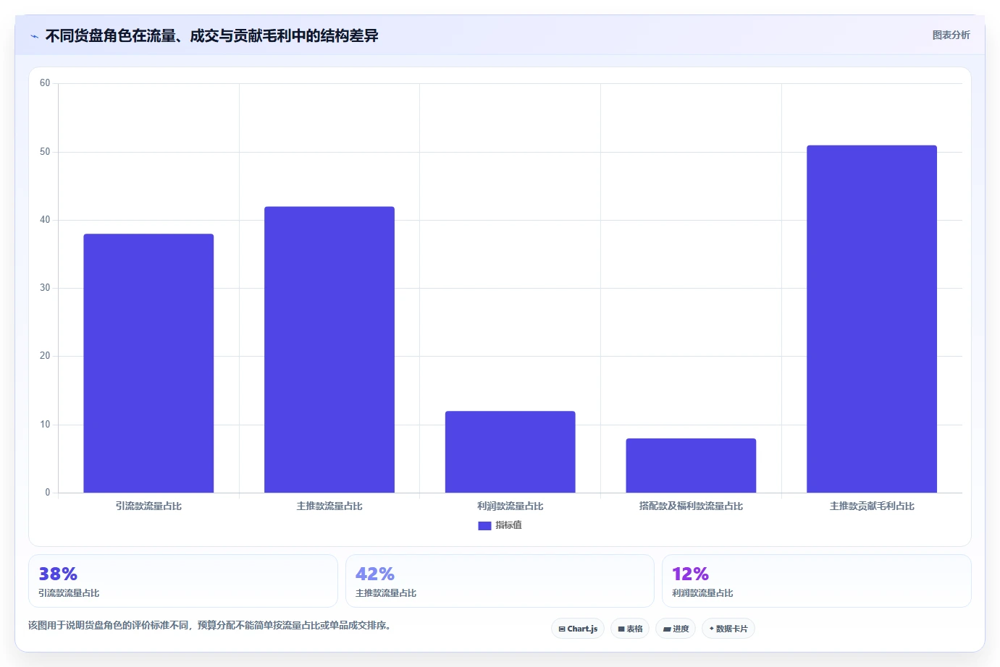Click the footnote text starting 该图用于说明
This screenshot has width=1000, height=667.
(209, 625)
